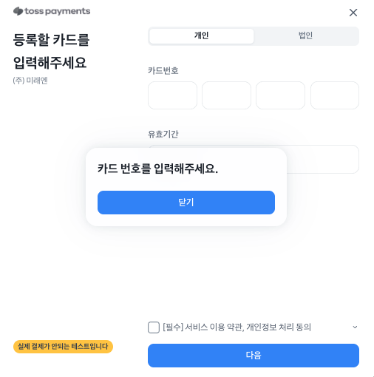
Task: Click the 유효기간 field label
Action: [163, 135]
